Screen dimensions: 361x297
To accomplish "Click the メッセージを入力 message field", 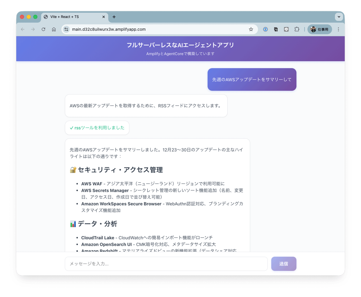I will (166, 264).
